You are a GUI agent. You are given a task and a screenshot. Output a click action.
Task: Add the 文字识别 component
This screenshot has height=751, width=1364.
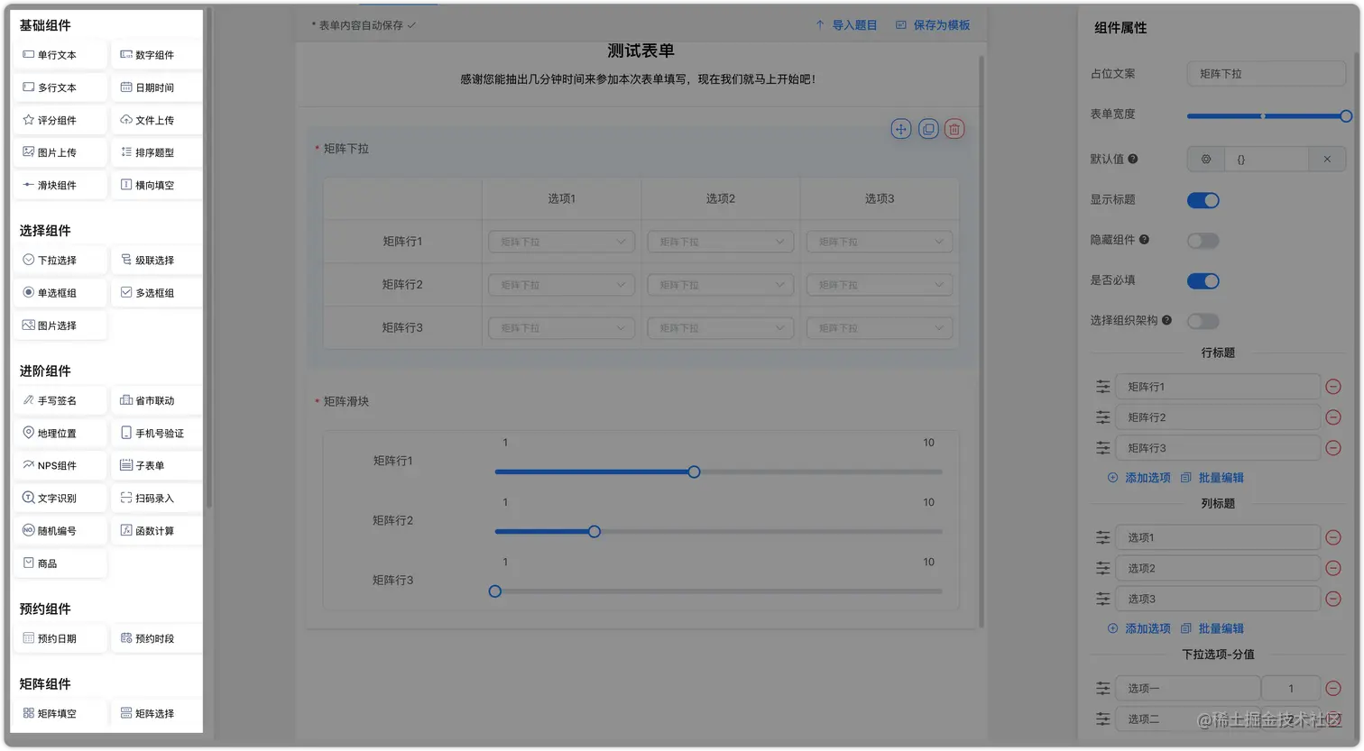pos(60,498)
